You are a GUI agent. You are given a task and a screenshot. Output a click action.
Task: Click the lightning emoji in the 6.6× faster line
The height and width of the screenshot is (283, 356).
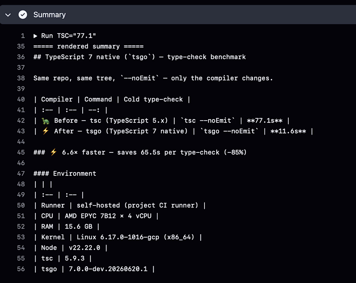(53, 152)
